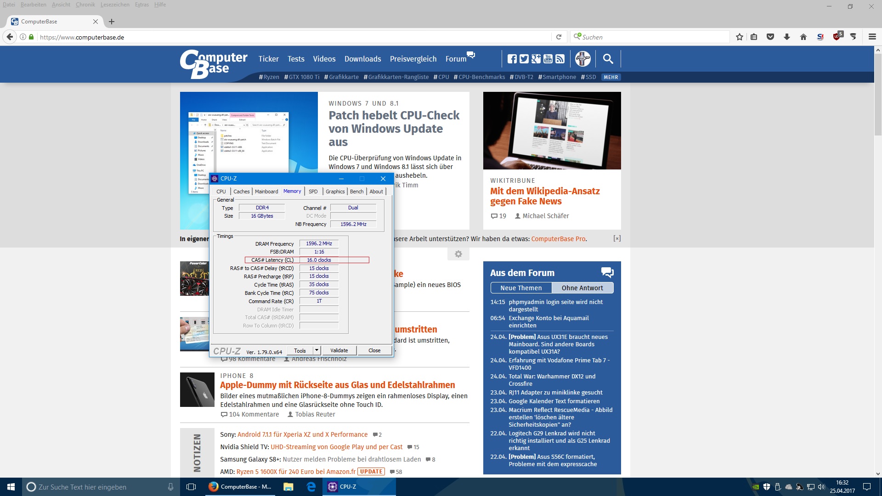
Task: Click the site search magnifier icon
Action: click(608, 59)
